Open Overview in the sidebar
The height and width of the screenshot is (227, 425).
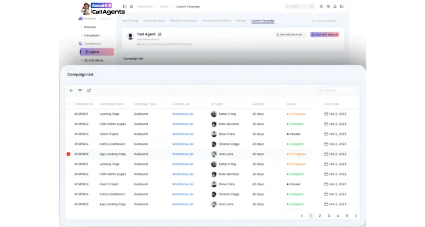90,27
